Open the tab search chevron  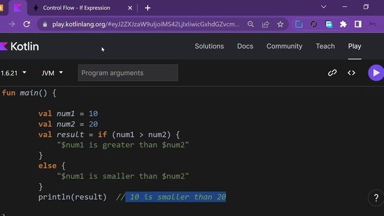click(x=324, y=7)
